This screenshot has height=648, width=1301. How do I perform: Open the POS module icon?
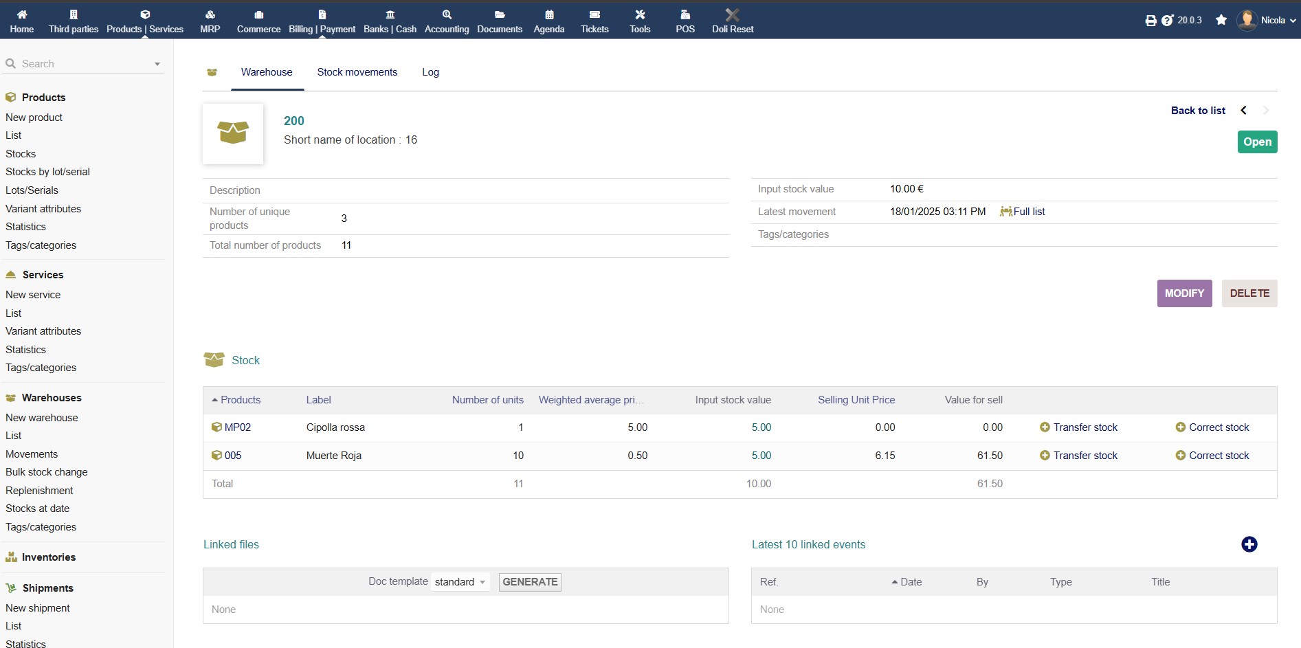pos(685,14)
